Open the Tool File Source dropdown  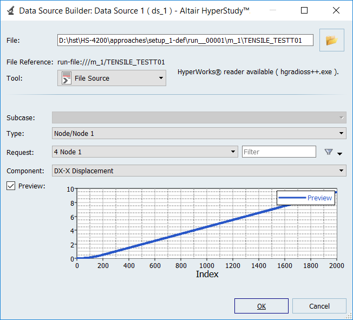(112, 78)
